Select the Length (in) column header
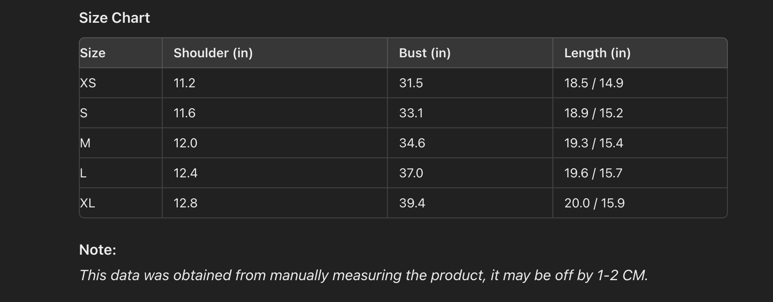Screen dimensions: 773x302 coord(597,53)
